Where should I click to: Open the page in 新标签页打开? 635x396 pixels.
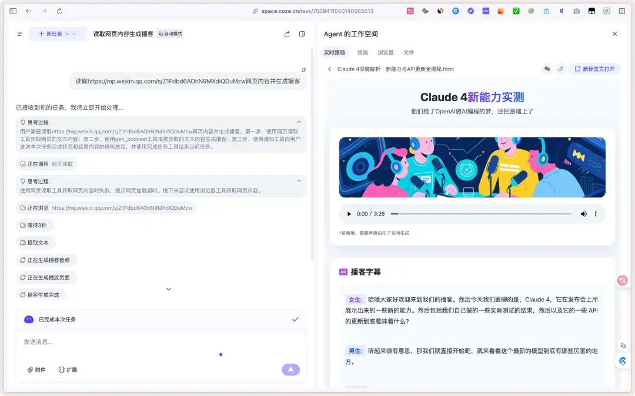(x=594, y=69)
